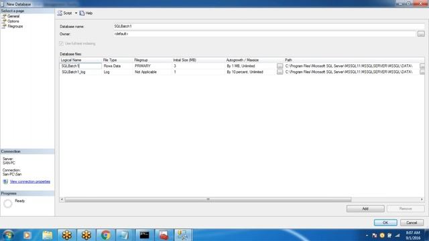Confirm with the OK button
Screen dimensions: 429x241
coord(385,223)
